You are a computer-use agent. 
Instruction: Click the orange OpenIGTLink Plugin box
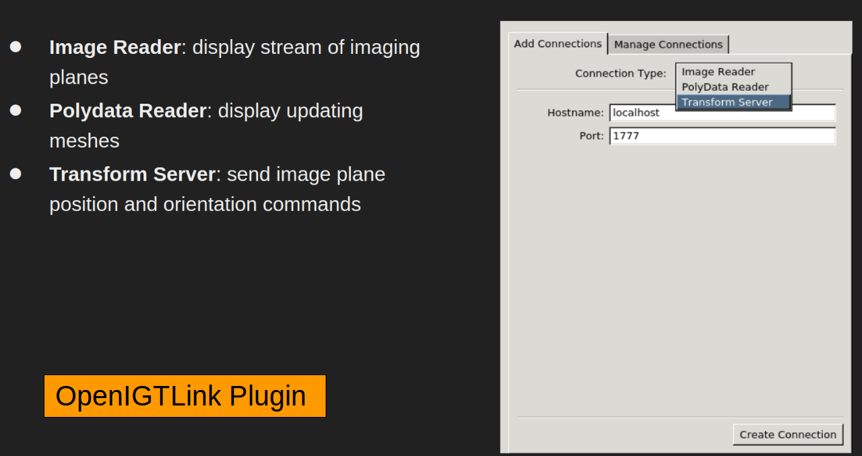pyautogui.click(x=185, y=396)
